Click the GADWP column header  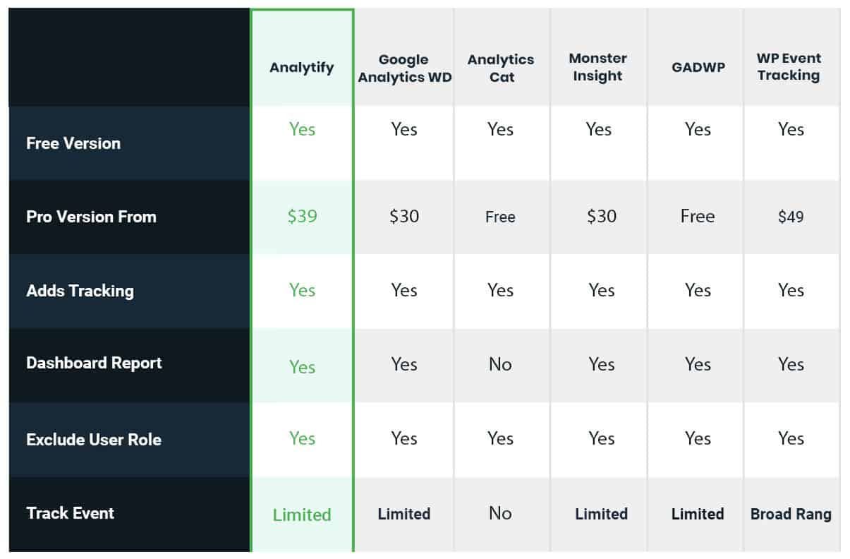click(x=698, y=68)
